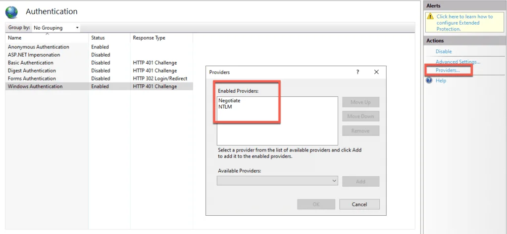Click the Remove button
The image size is (507, 234).
[x=360, y=131]
